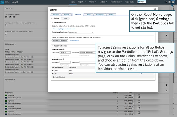Image resolution: width=177 pixels, height=117 pixels.
Task: Click Category Name Description input field
Action: pyautogui.click(x=88, y=53)
